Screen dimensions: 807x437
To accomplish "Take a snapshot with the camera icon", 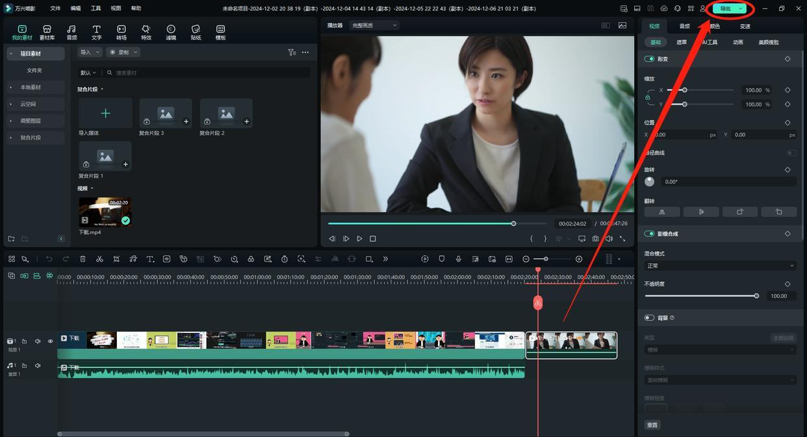I will pyautogui.click(x=595, y=239).
